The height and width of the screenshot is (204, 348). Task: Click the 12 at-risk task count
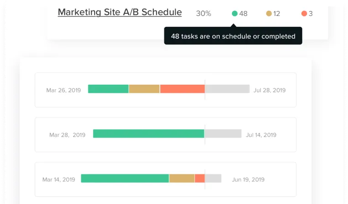click(x=277, y=14)
